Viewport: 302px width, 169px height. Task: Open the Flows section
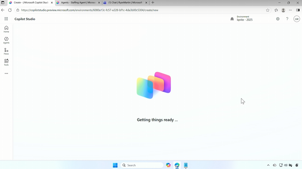point(6,51)
